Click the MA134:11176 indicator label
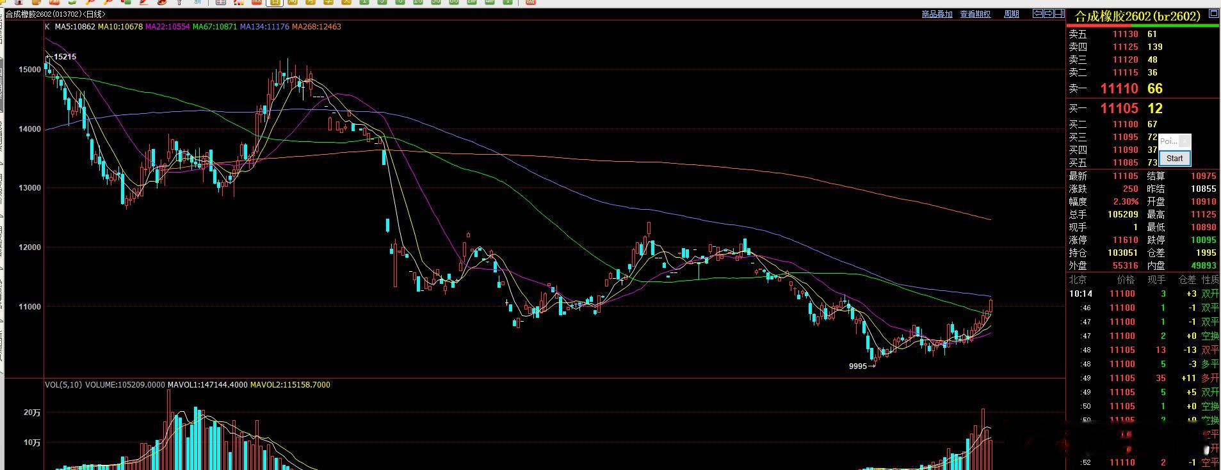The width and height of the screenshot is (1221, 470). pyautogui.click(x=264, y=27)
